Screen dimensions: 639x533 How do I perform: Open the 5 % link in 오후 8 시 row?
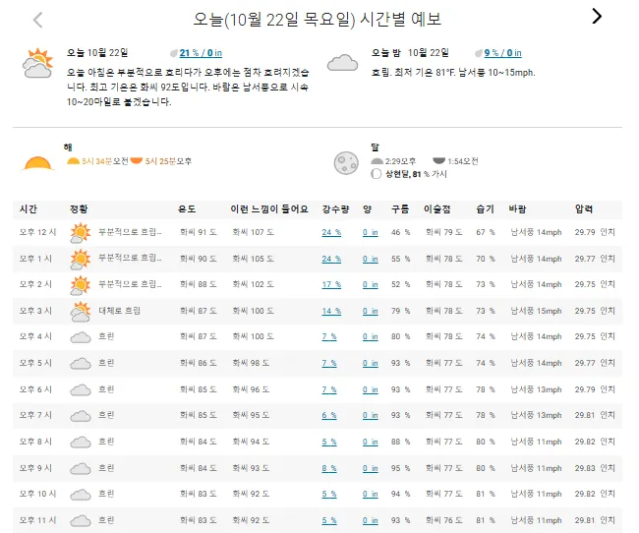(329, 442)
